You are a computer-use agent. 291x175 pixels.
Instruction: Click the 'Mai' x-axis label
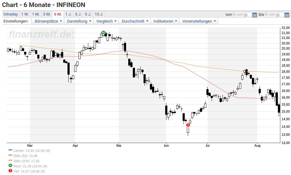(119, 145)
